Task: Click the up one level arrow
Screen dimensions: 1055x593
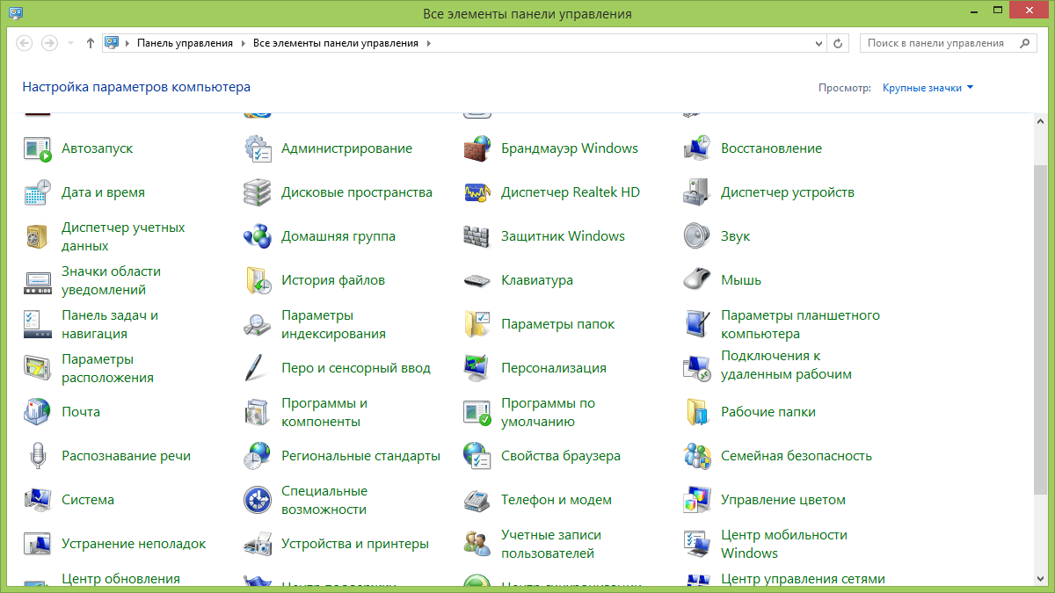Action: 90,43
